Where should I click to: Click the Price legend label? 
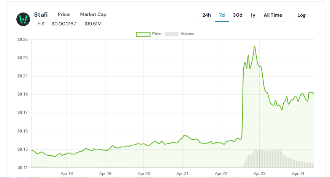[157, 34]
